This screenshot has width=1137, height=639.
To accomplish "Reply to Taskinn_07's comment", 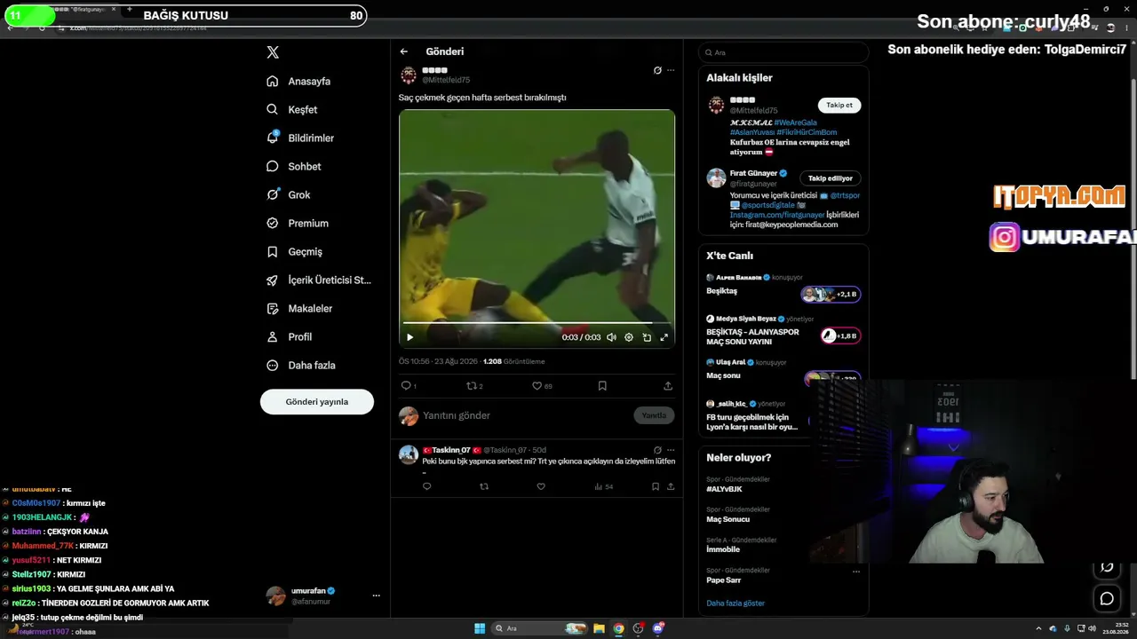I will pyautogui.click(x=427, y=486).
